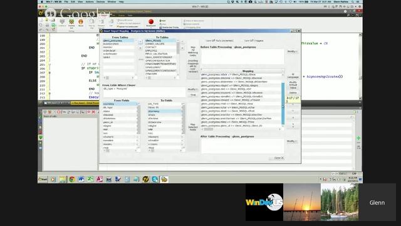The image size is (401, 226).
Task: Click the WinDev US video thumbnail
Action: click(x=264, y=202)
